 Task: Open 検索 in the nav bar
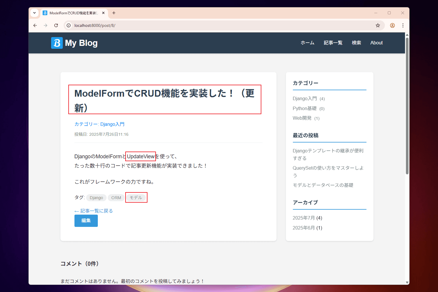pos(357,43)
